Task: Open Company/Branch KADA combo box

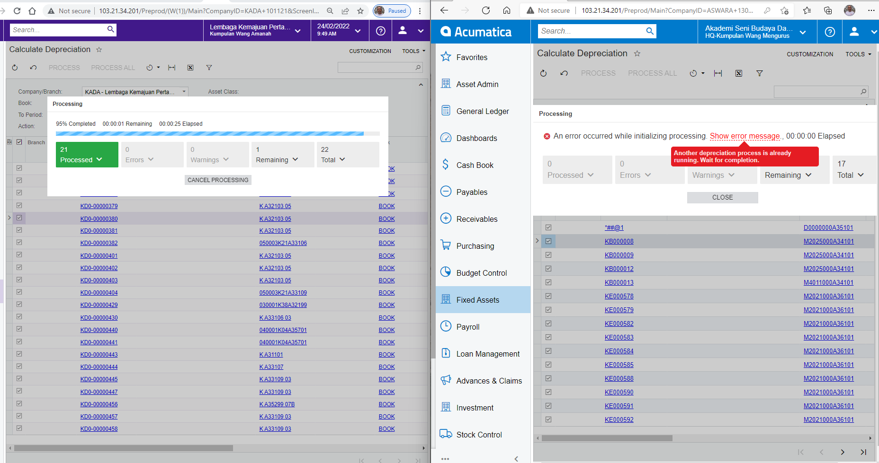Action: 135,92
